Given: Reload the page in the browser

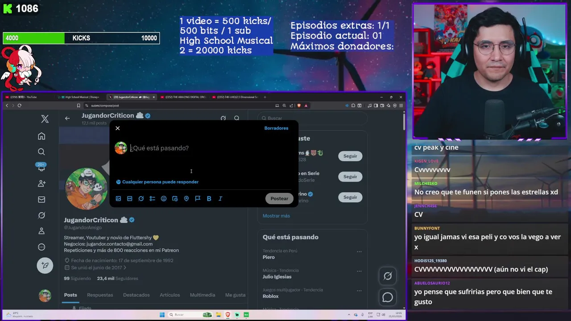Looking at the screenshot, I should tap(19, 106).
